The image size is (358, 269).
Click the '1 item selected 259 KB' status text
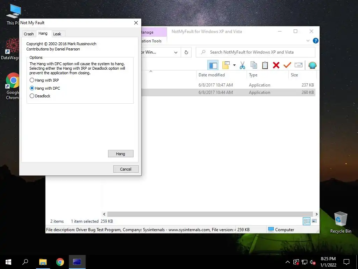[x=92, y=221]
